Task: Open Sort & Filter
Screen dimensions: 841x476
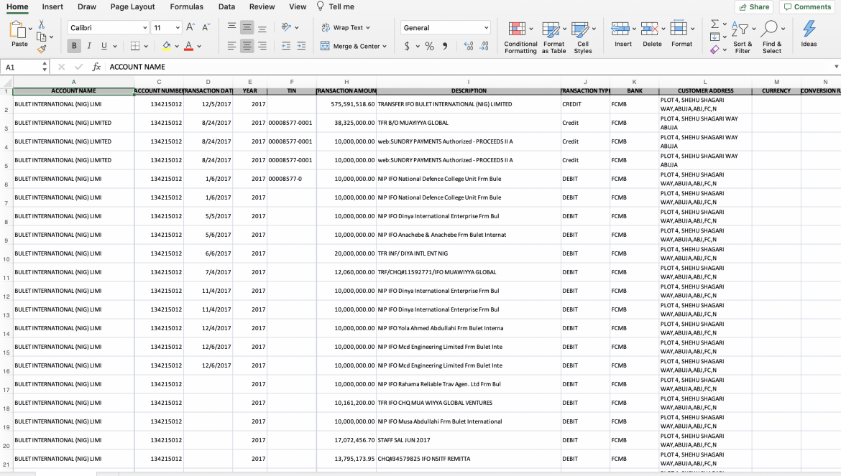Action: tap(743, 37)
